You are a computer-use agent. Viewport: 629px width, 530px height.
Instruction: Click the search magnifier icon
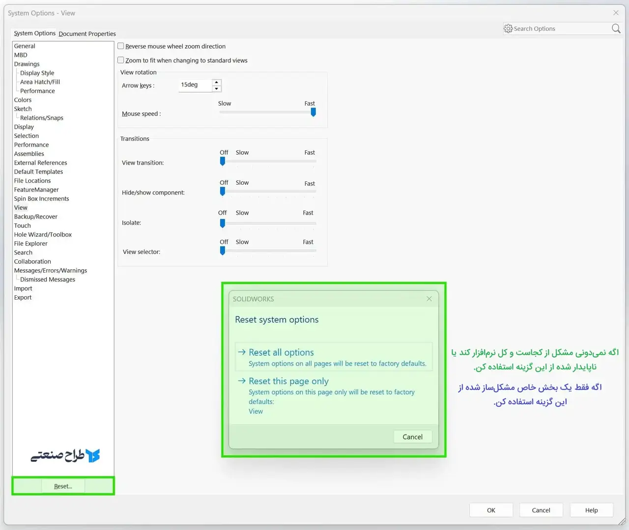[615, 28]
